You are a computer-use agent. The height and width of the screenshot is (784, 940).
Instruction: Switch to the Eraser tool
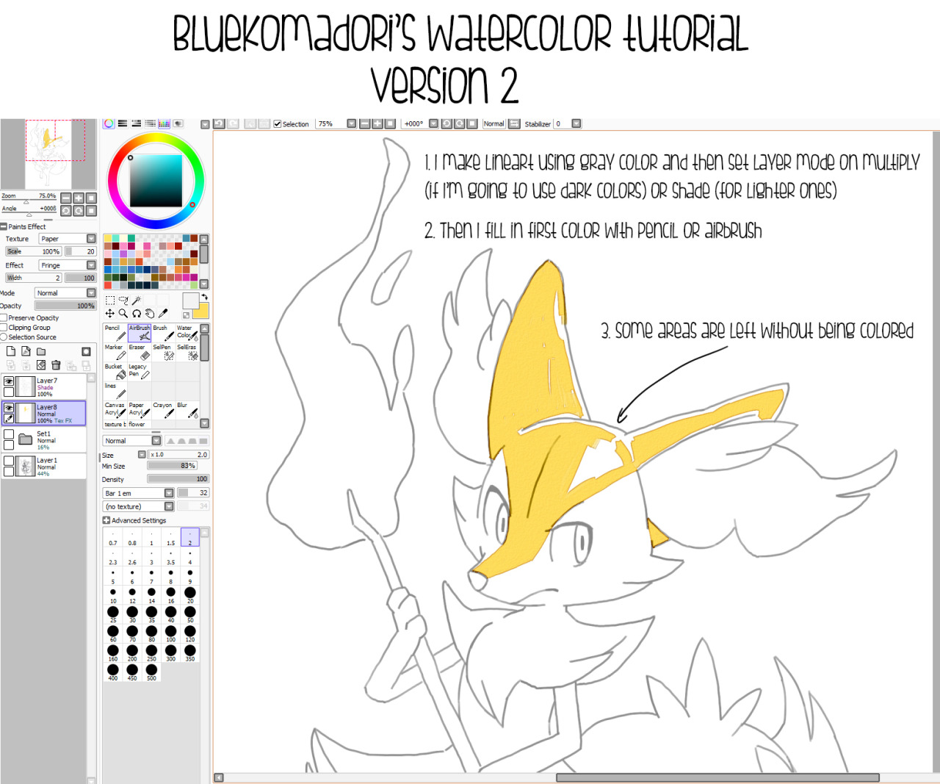pos(139,352)
